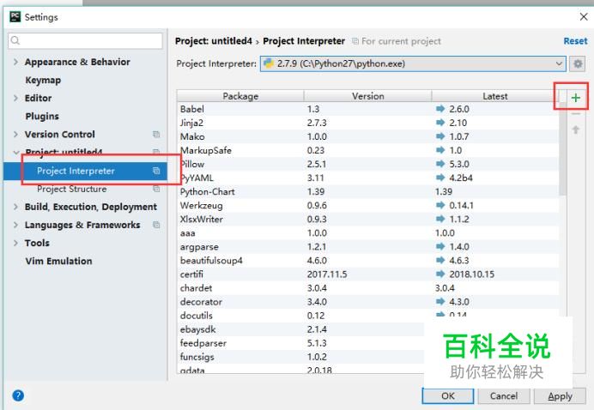This screenshot has width=594, height=410.
Task: Expand Languages & Frameworks section
Action: point(15,225)
